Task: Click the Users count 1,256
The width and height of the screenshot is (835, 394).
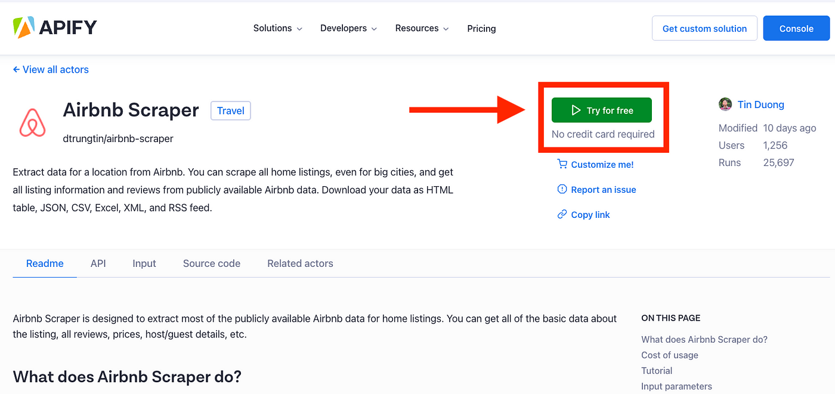Action: click(775, 145)
